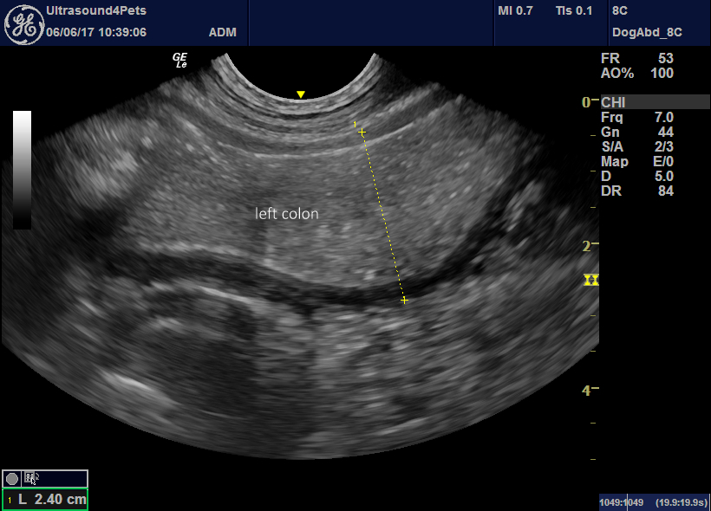Toggle the ADM acoustic output mode

223,31
